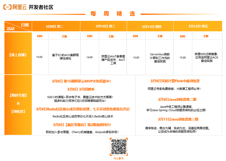Select the 3月12日 周五 column header

(x=198, y=26)
